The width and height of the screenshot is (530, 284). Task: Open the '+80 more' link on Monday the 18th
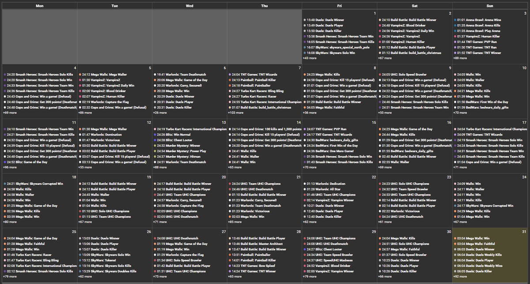coord(10,222)
